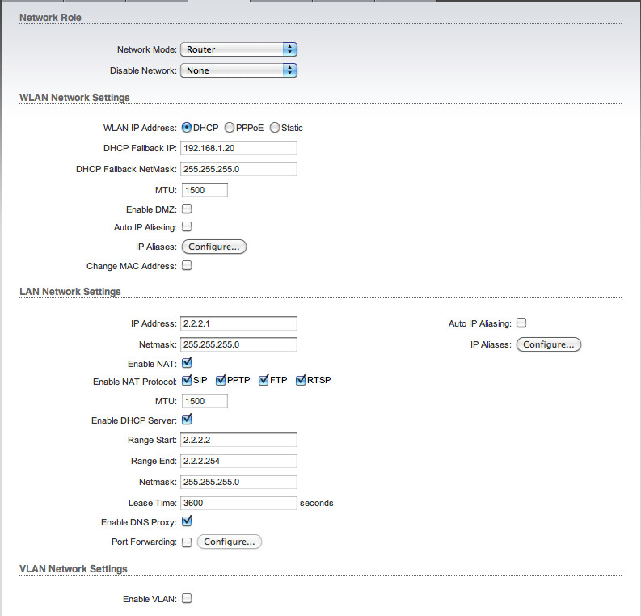641x616 pixels.
Task: Click the LAN Netmask field below IP Address
Action: coord(238,344)
